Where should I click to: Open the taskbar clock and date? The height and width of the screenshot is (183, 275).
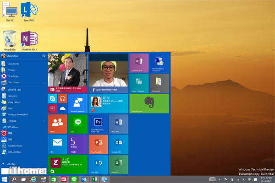265,179
